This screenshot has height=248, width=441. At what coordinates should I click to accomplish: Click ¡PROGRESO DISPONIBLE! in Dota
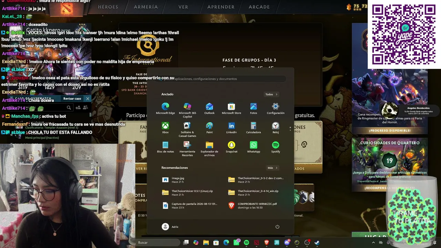tap(390, 131)
